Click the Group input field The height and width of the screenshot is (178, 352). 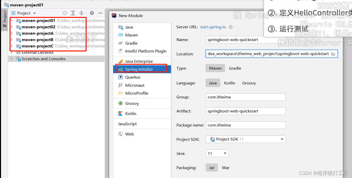point(246,97)
